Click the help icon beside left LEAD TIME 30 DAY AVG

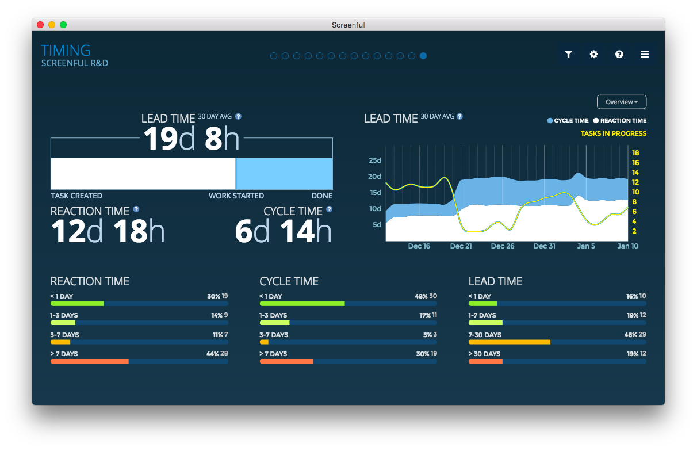click(238, 116)
